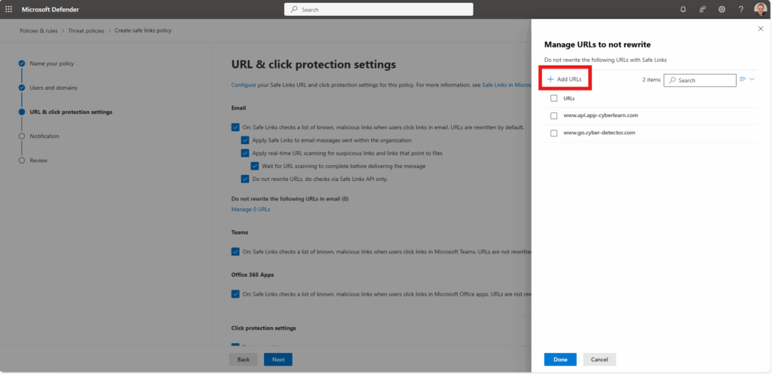
Task: Click the magnifier icon in panel Search box
Action: (672, 80)
